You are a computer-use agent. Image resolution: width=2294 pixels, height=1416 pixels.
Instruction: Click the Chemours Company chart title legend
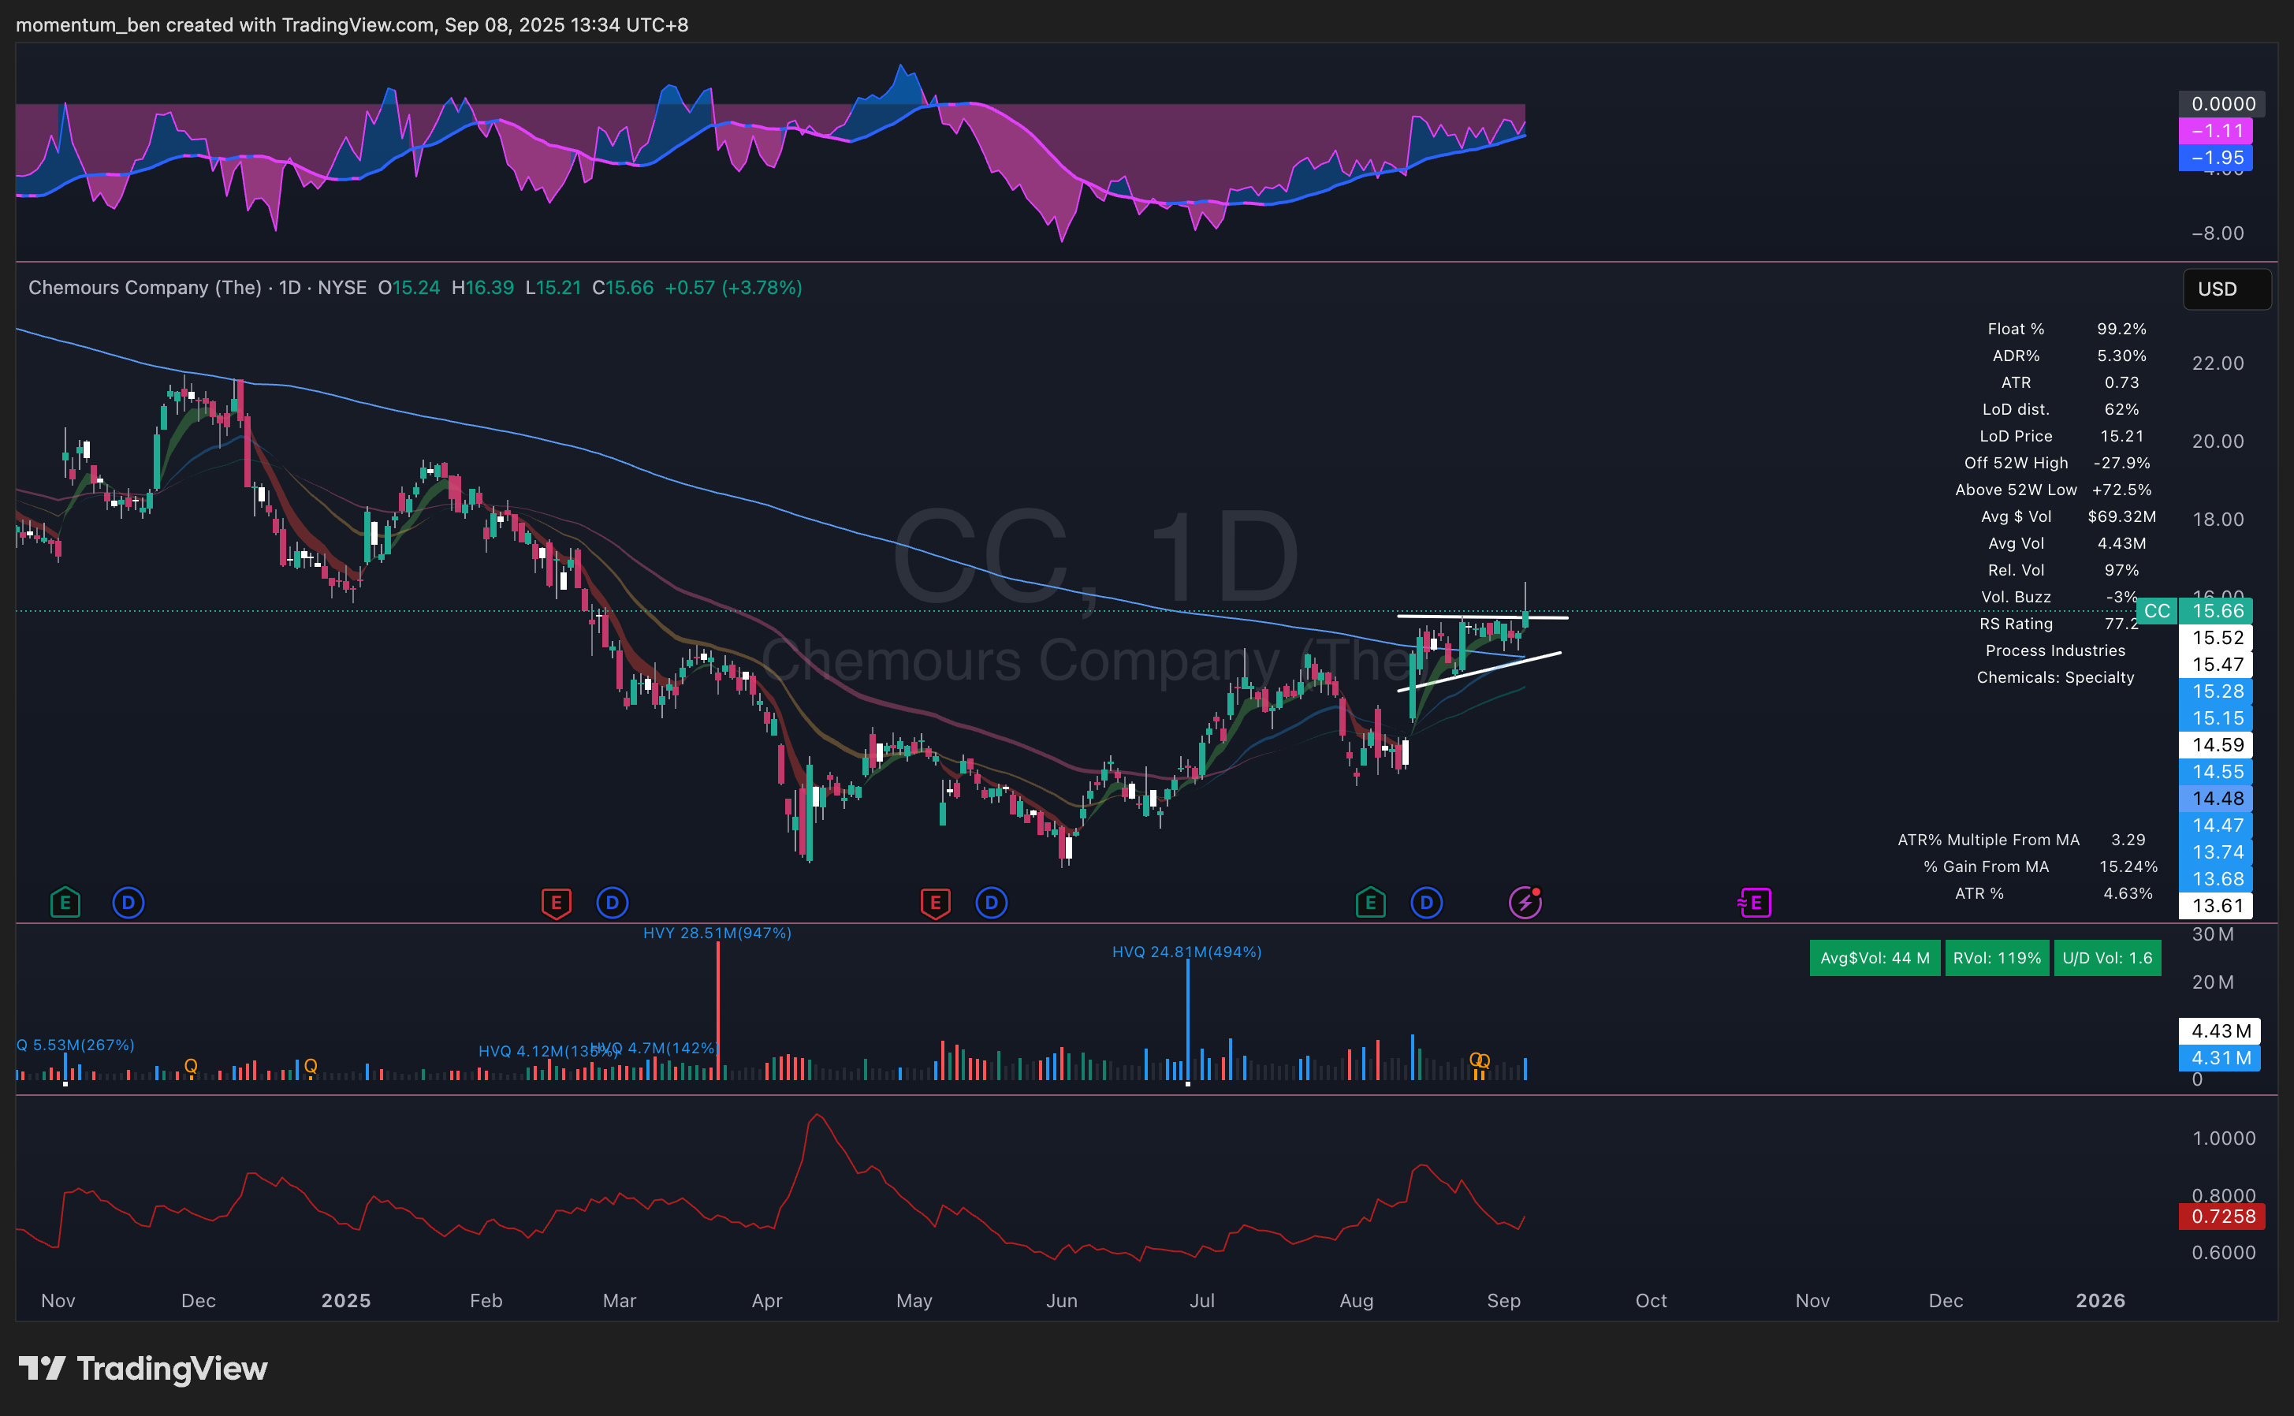145,289
